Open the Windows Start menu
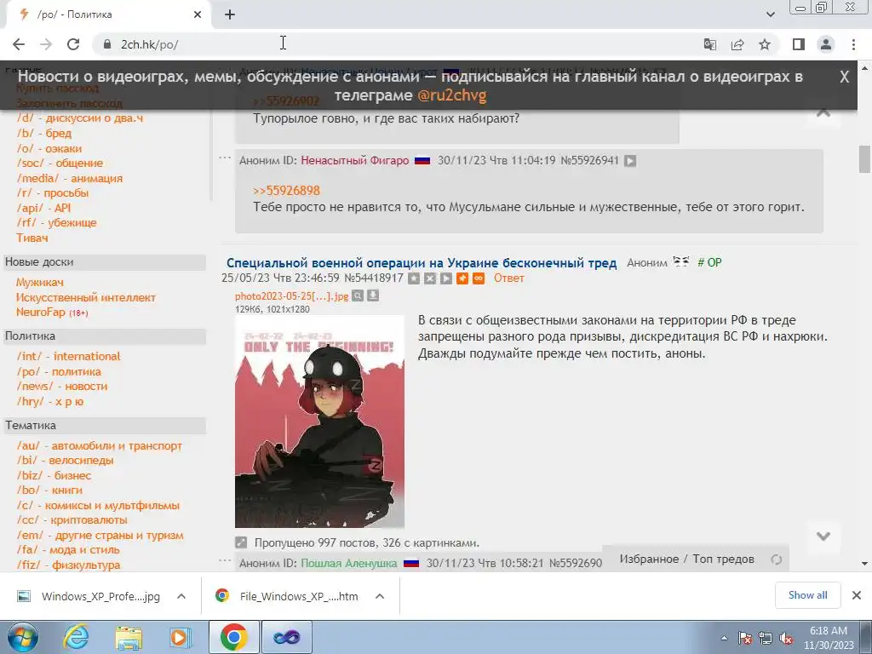 click(x=22, y=637)
